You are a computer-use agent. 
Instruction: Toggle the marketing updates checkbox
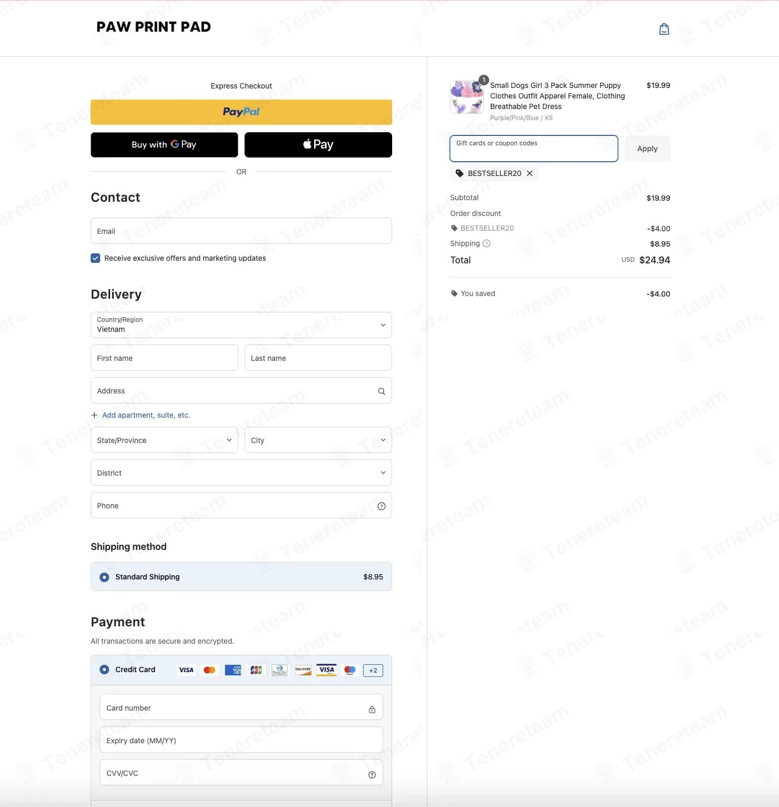click(95, 258)
